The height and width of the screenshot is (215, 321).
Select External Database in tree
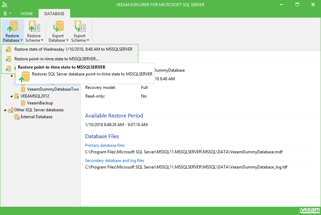(36, 116)
